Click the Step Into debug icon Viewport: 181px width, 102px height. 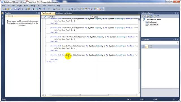tap(72, 9)
